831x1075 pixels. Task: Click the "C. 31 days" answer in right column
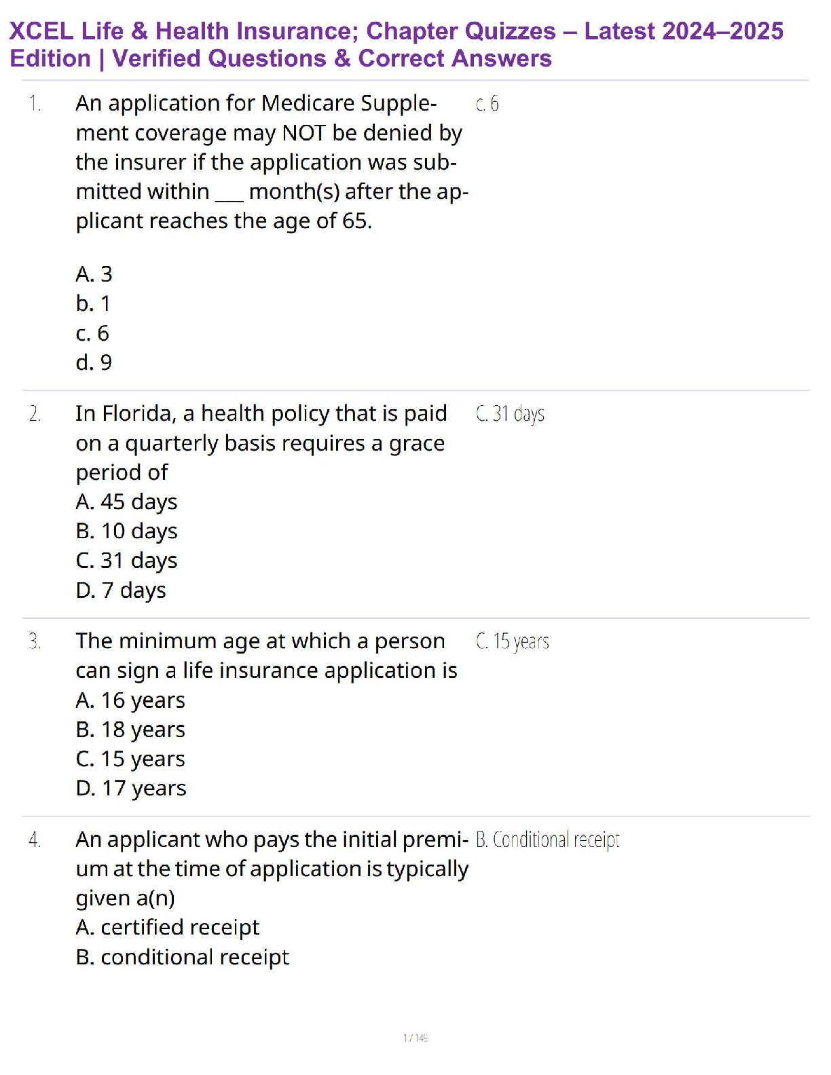tap(510, 413)
